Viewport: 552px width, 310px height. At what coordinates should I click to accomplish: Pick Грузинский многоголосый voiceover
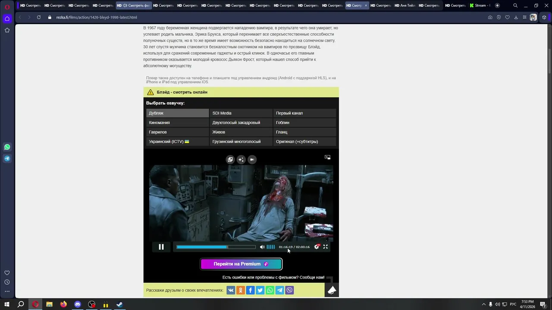pos(241,142)
